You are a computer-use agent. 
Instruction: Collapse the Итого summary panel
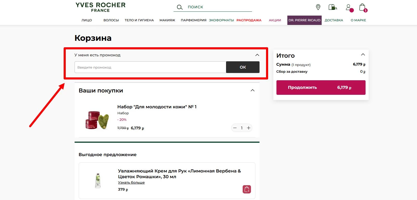363,55
